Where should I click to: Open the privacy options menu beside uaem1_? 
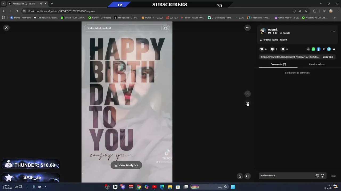click(333, 31)
